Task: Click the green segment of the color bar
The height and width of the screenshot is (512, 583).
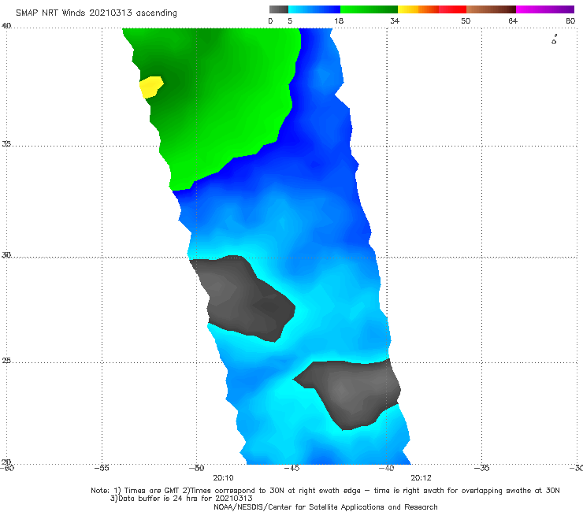Action: [369, 9]
